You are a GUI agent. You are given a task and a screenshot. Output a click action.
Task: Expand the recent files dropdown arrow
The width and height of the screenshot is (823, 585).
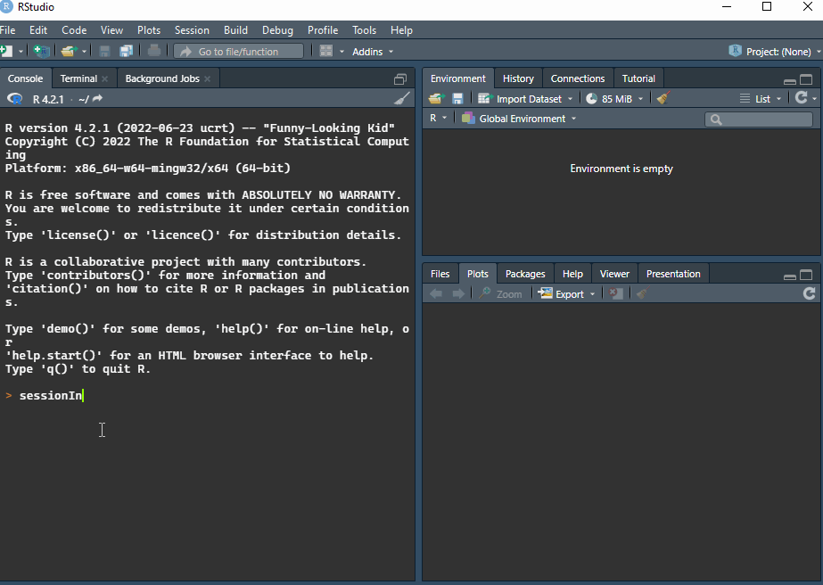pyautogui.click(x=84, y=52)
